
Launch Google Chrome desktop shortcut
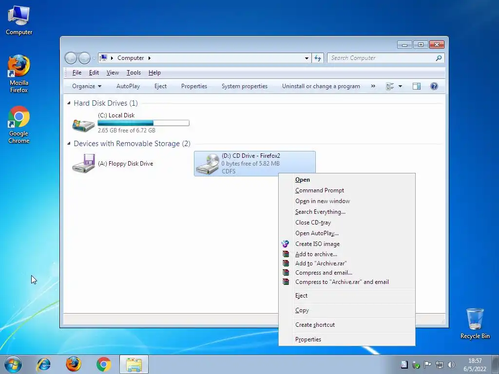tap(19, 125)
